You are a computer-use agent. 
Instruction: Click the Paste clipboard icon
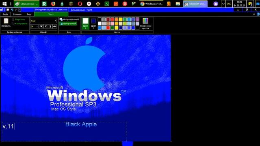point(6,21)
